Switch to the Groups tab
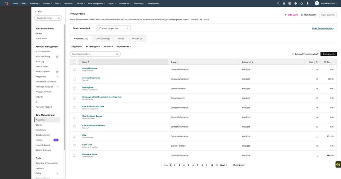 click(121, 38)
